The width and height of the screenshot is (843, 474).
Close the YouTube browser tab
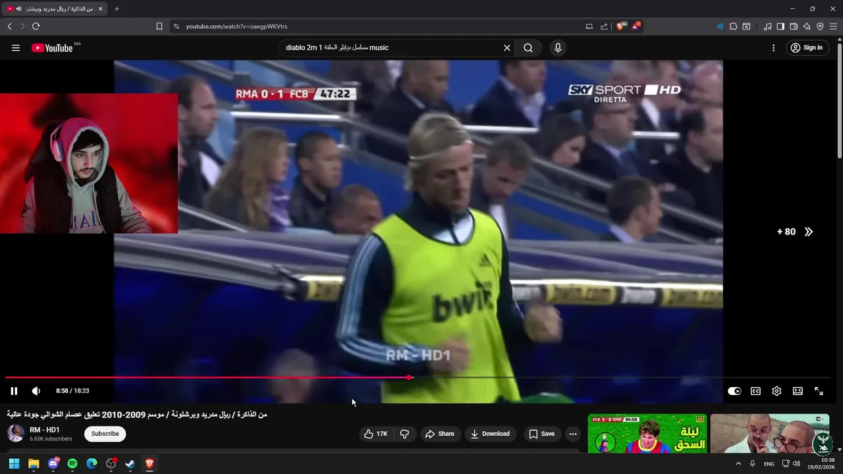click(x=101, y=9)
